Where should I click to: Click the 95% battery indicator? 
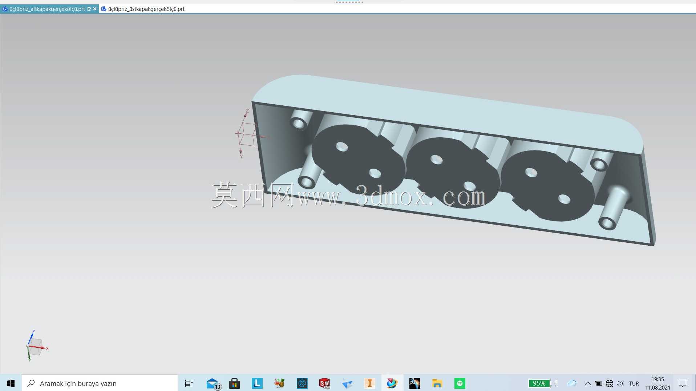(539, 383)
